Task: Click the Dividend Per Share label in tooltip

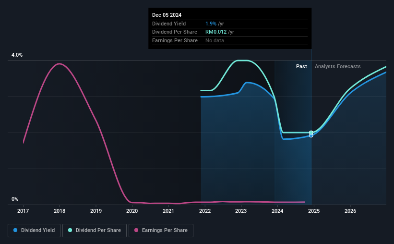Action: 175,32
